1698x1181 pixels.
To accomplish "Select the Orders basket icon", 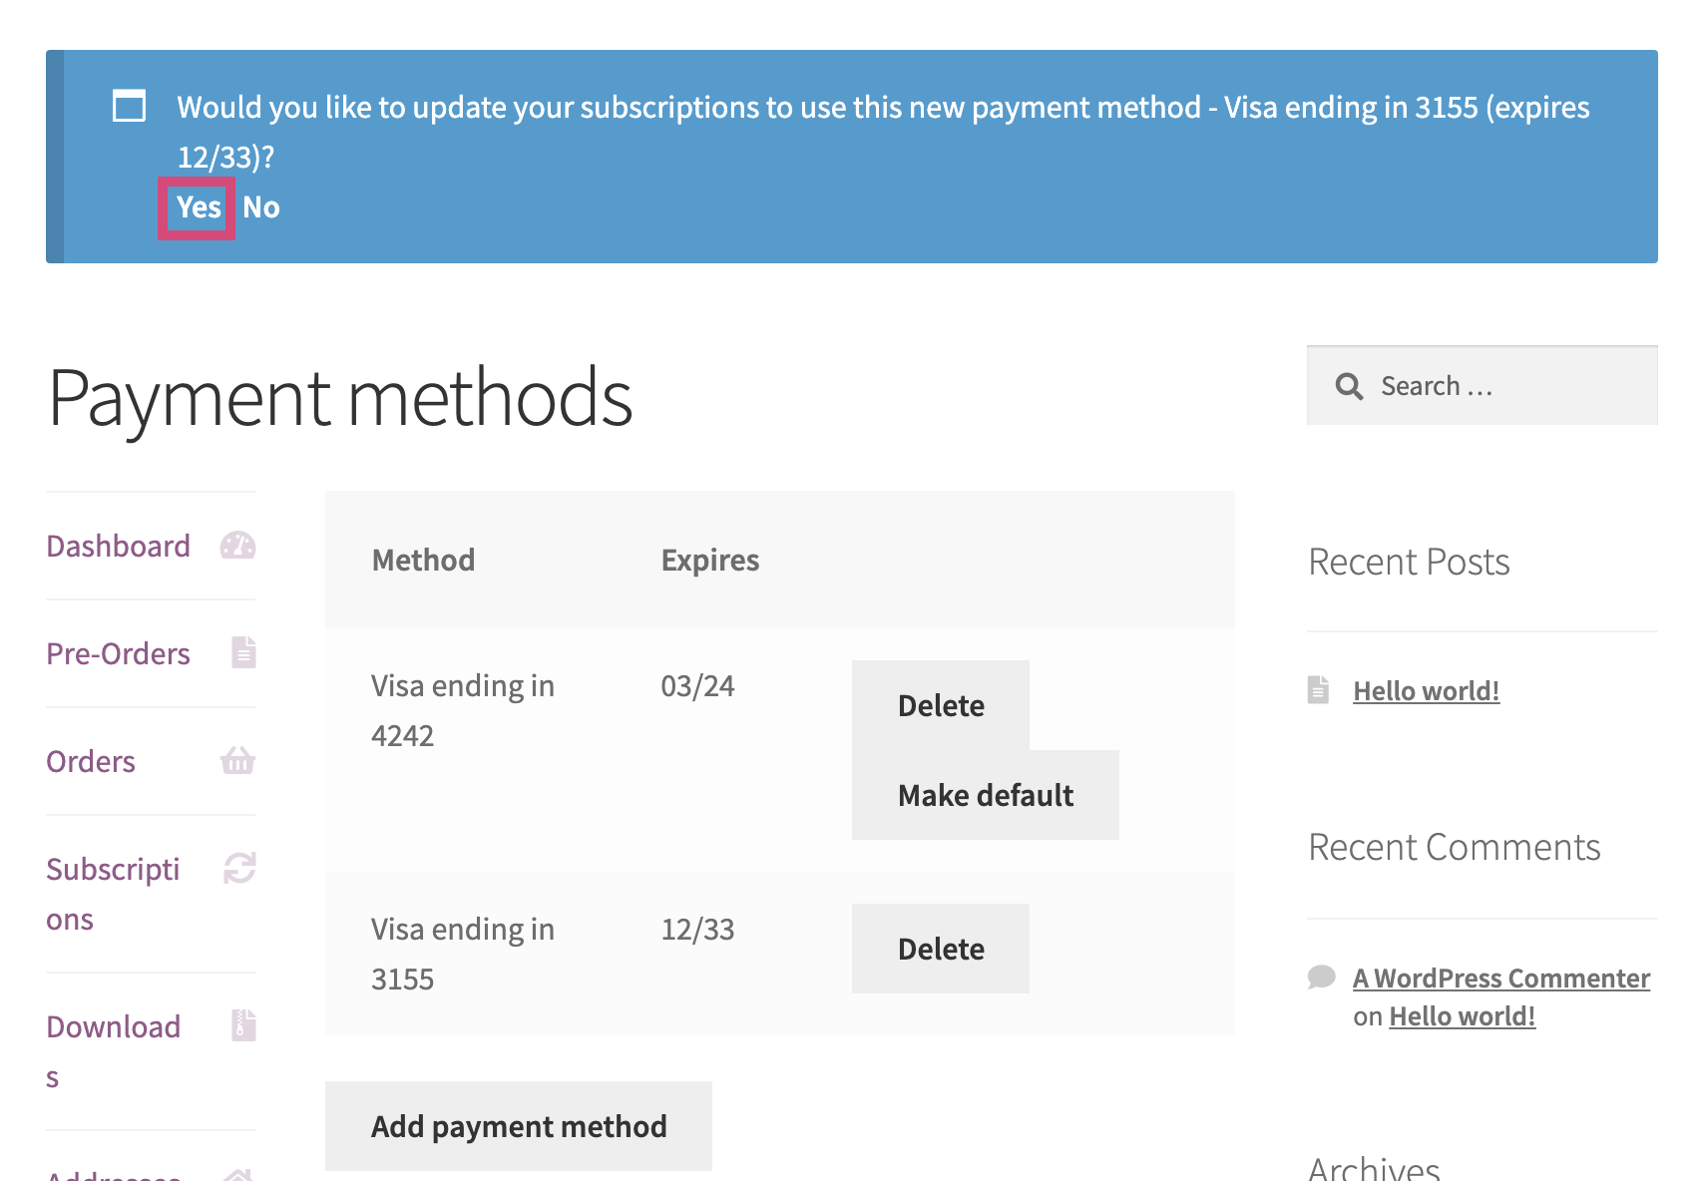I will 237,760.
